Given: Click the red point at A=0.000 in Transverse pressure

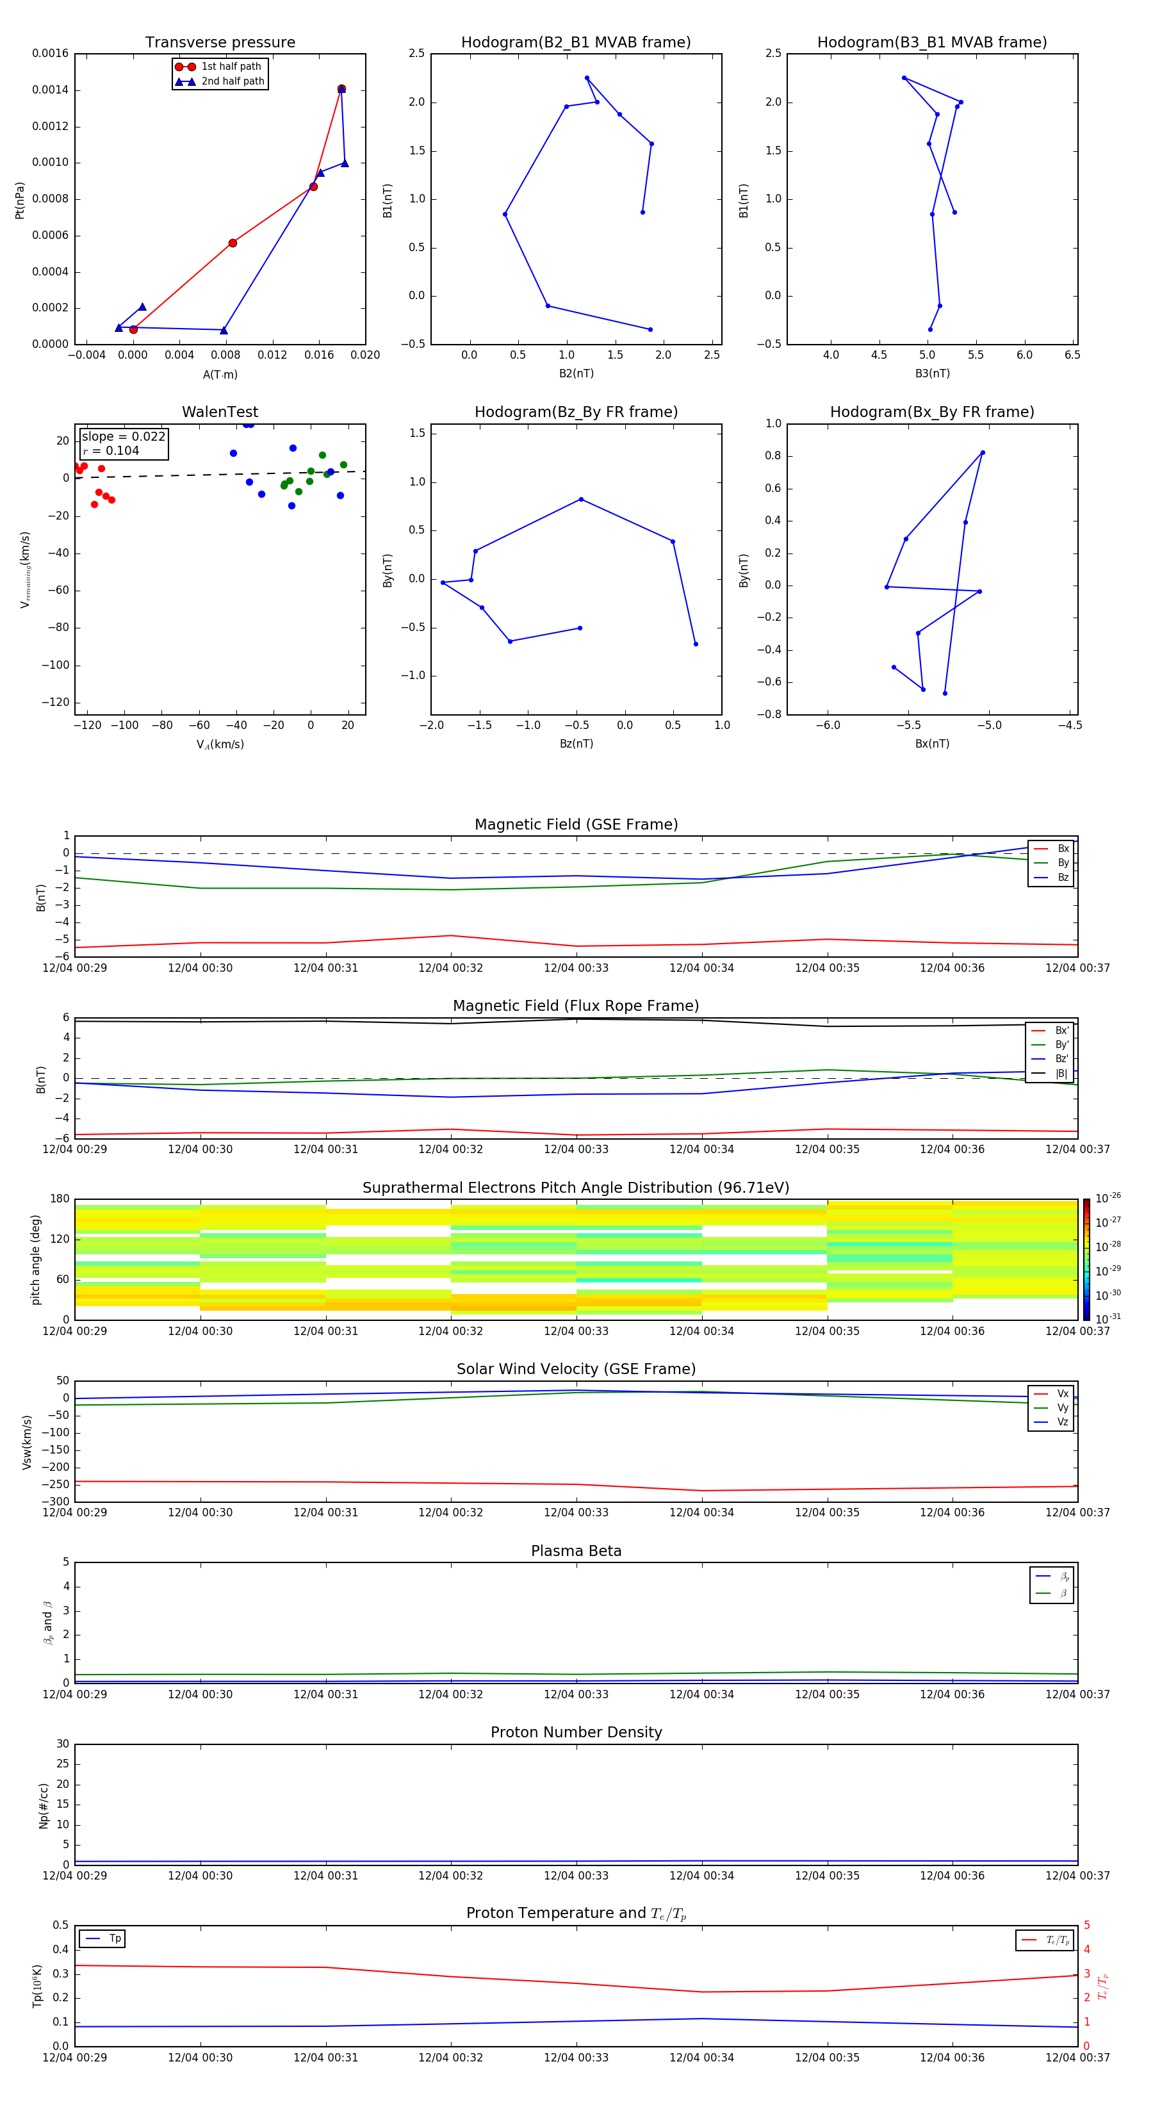Looking at the screenshot, I should pos(134,329).
